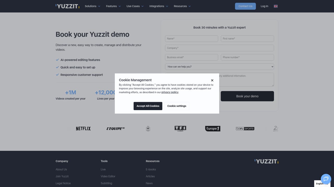
Task: Expand the Use Cases menu
Action: coord(135,6)
